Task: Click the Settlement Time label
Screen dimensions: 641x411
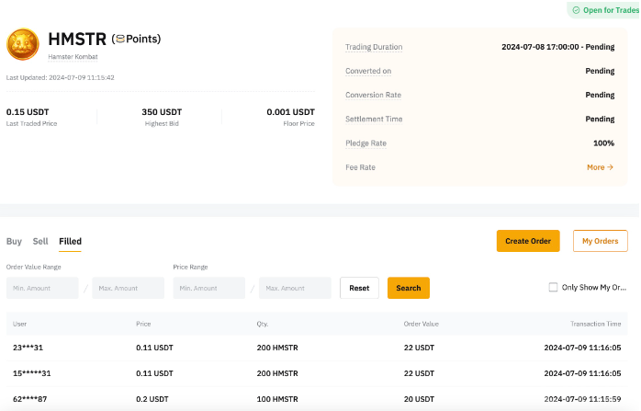Action: tap(374, 120)
